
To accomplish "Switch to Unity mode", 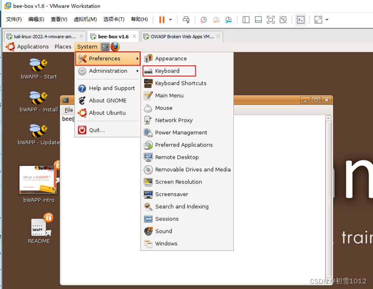I will click(x=283, y=20).
